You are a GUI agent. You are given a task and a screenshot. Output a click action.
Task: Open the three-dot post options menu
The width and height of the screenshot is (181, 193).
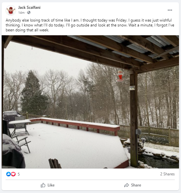point(170,10)
